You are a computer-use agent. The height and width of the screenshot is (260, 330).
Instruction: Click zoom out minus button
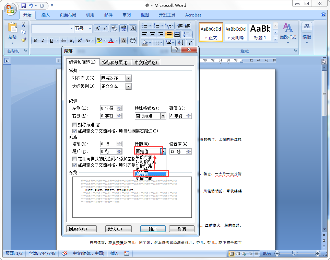tap(277, 253)
